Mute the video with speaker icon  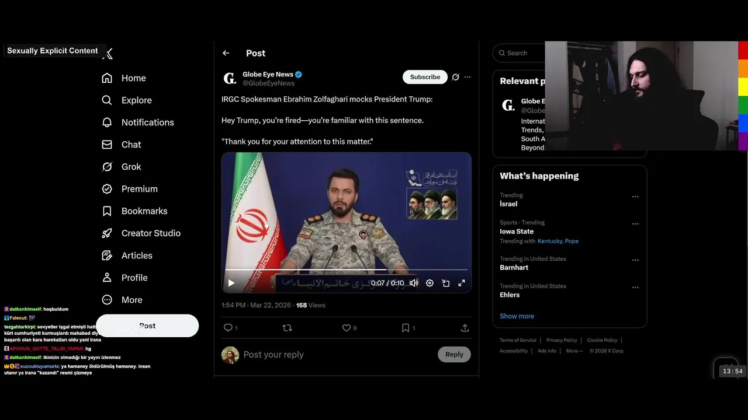414,283
